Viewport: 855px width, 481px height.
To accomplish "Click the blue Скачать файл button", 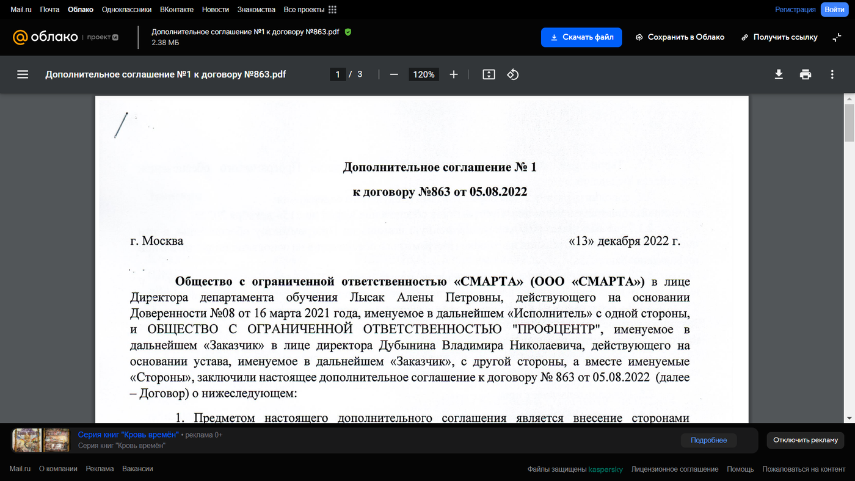I will pos(581,37).
